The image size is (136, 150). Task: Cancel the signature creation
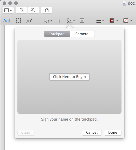[92, 133]
